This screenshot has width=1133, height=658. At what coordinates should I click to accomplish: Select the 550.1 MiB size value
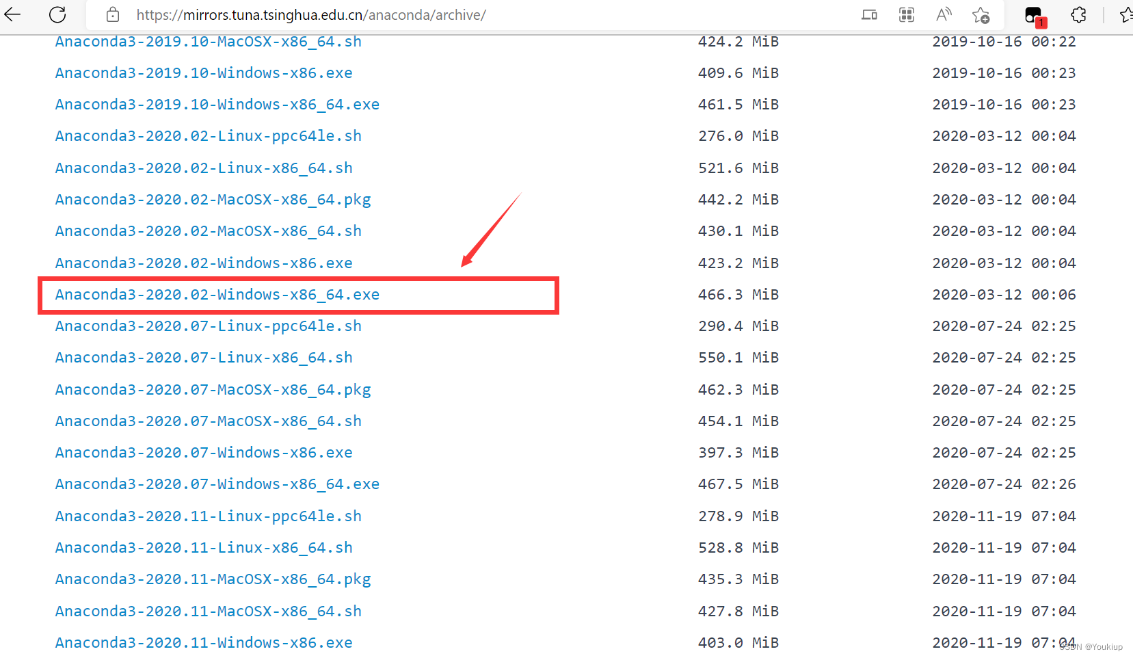coord(738,358)
